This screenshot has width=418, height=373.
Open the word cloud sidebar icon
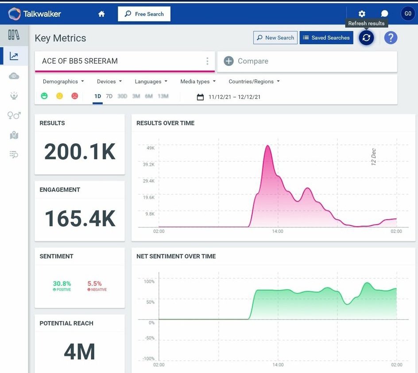coord(14,76)
